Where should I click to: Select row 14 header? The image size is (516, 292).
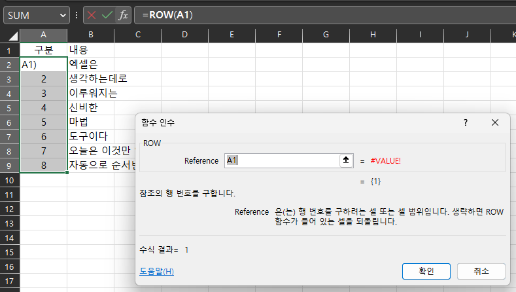click(x=10, y=238)
